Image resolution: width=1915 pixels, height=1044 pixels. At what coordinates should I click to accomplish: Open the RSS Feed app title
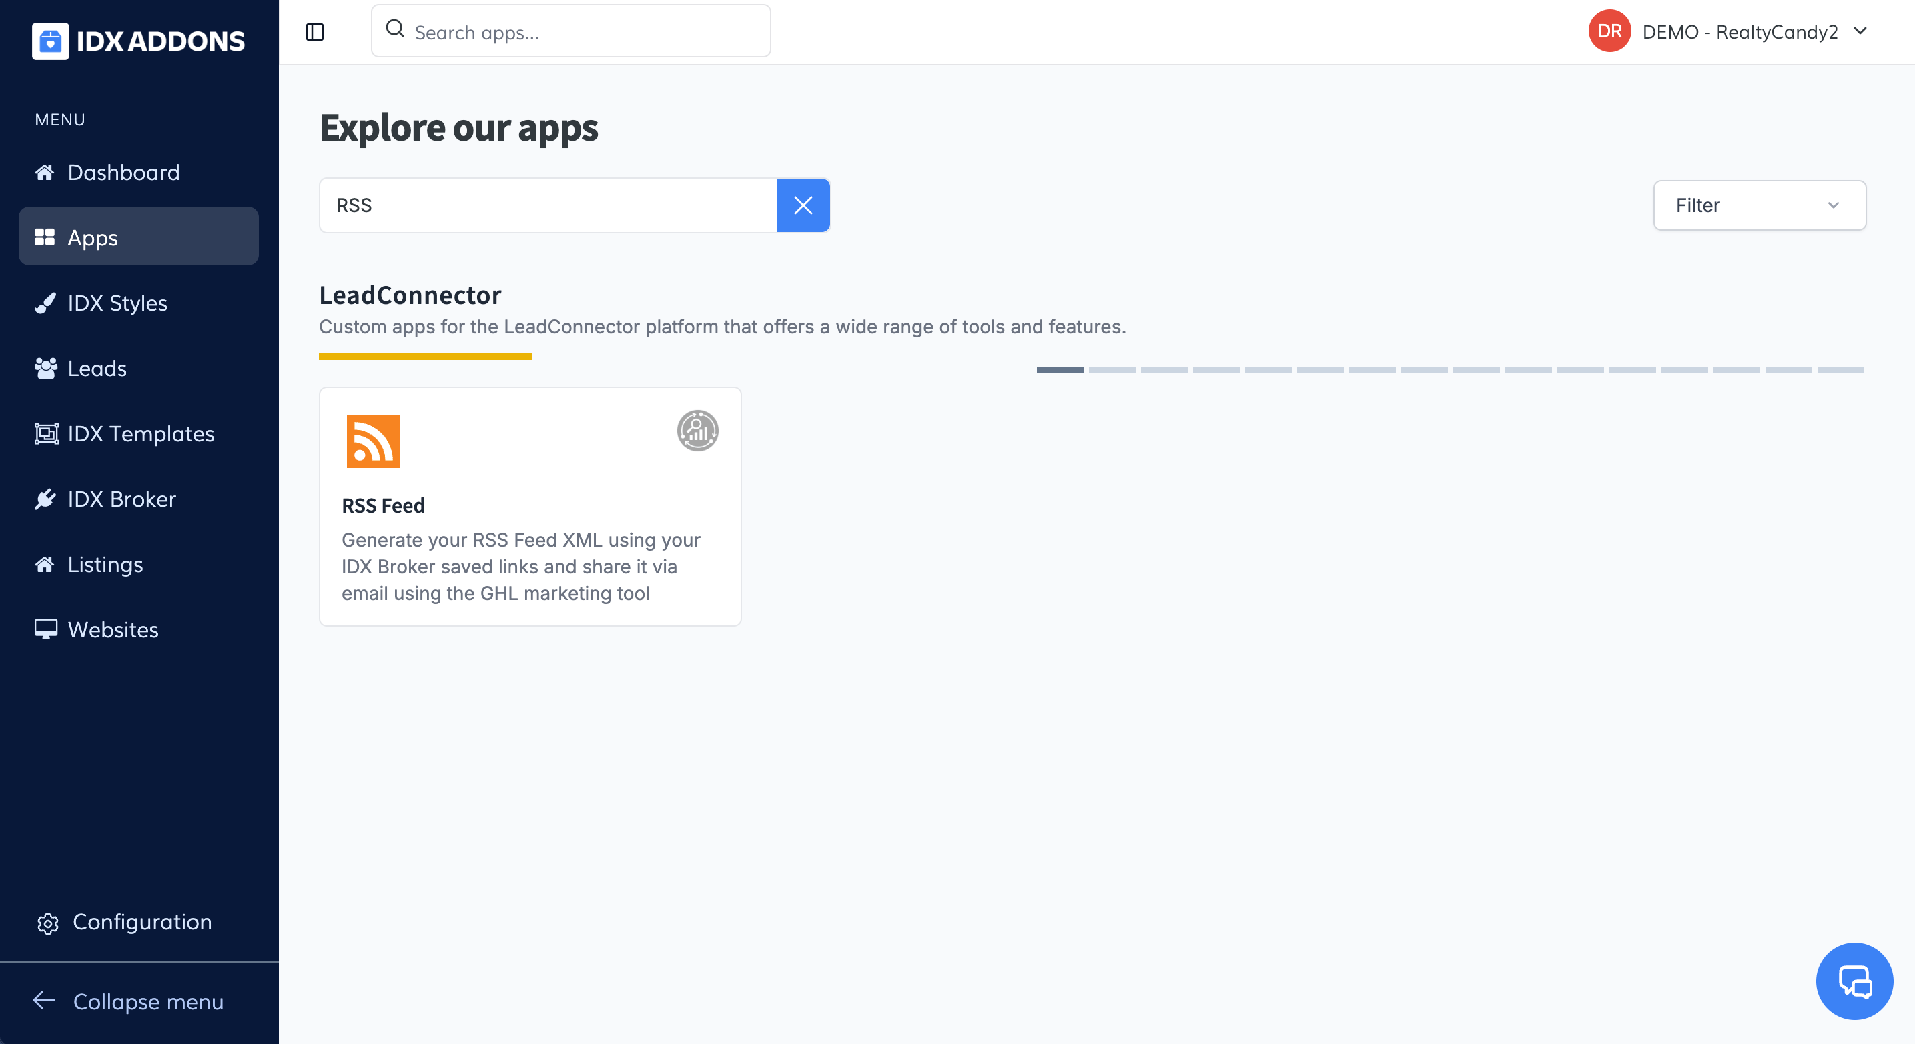pos(383,505)
